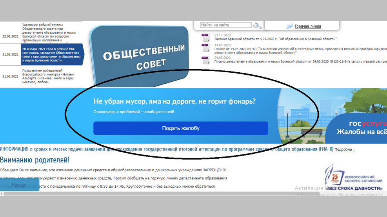387x217 pixels.
Task: Click the ИНФОРМАЦИЯ о сроках ГИА-11 headline
Action: point(167,149)
